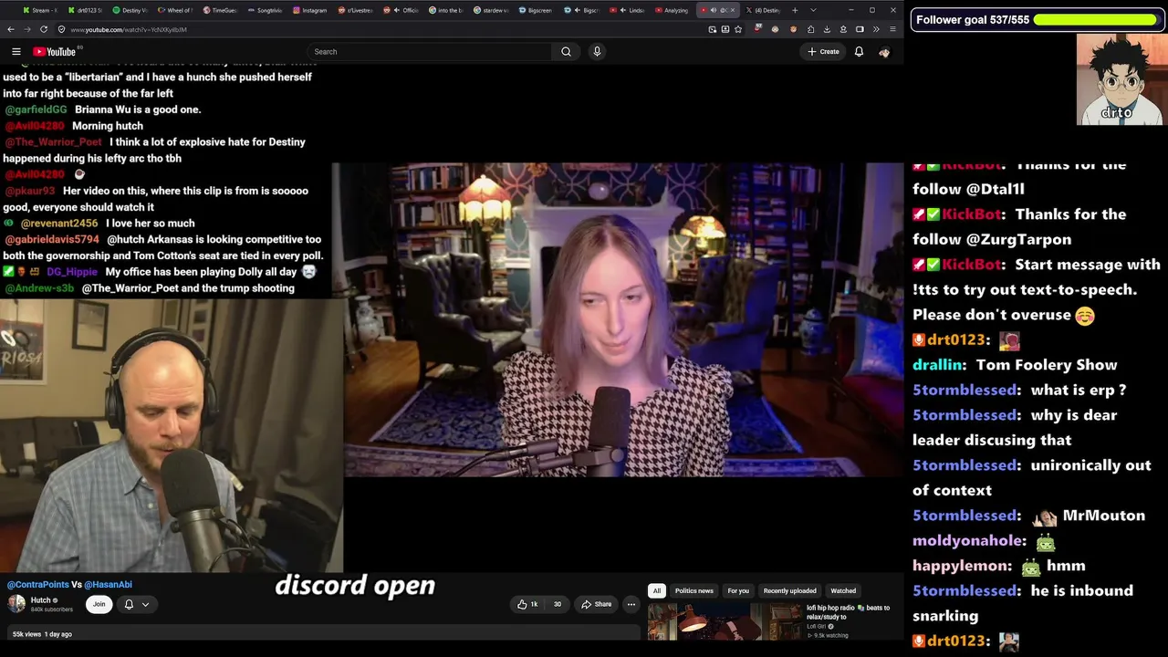The image size is (1168, 657).
Task: Select the For you filter chip
Action: tap(738, 590)
